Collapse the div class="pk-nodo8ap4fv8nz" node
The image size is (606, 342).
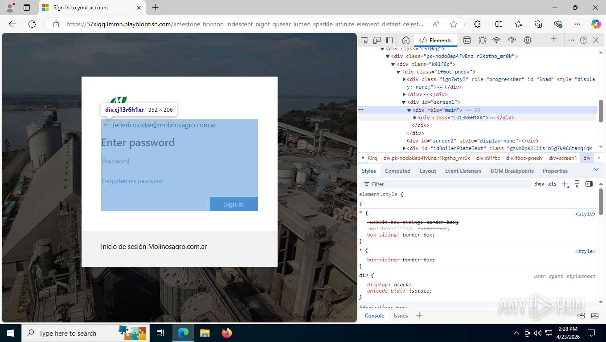(x=388, y=57)
